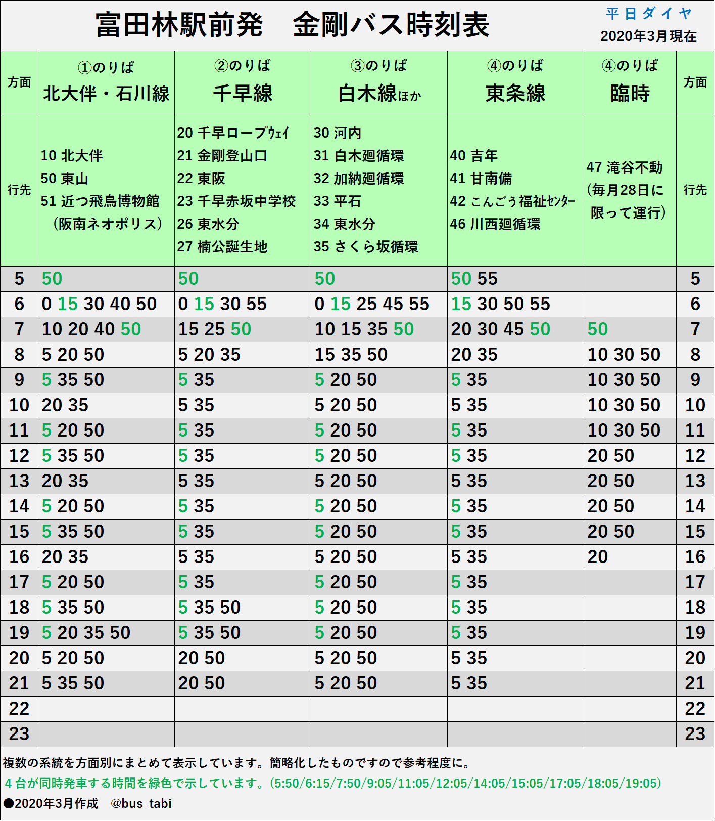715x821 pixels.
Task: Click times 10 20 40 50
Action: pos(91,329)
